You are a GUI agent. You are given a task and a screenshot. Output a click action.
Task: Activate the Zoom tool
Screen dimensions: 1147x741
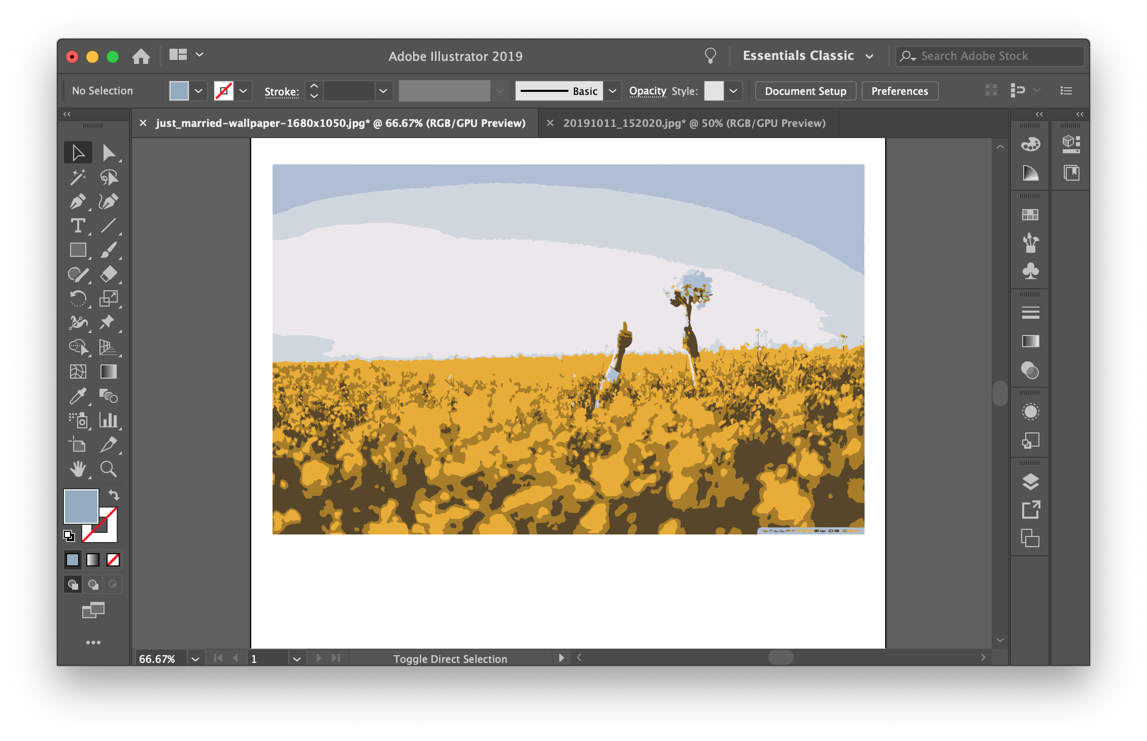coord(108,469)
